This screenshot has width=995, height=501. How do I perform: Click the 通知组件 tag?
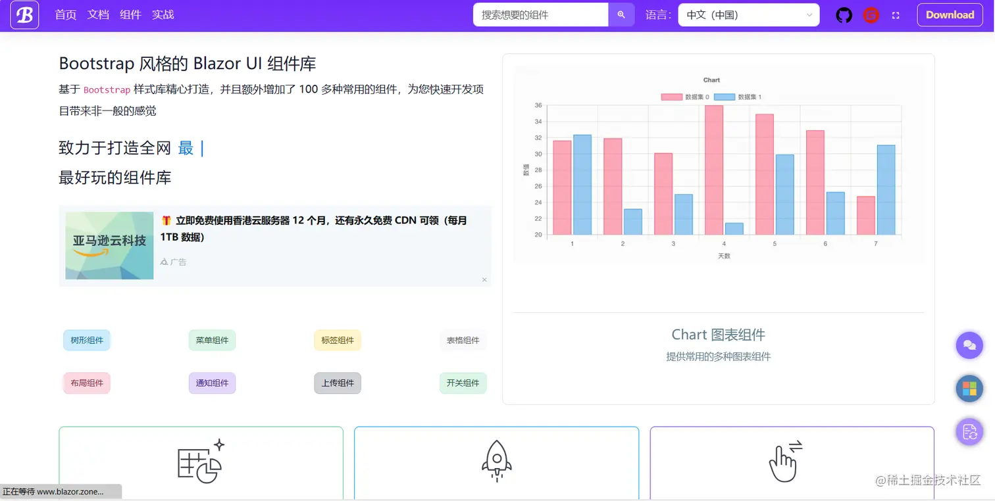coord(212,383)
